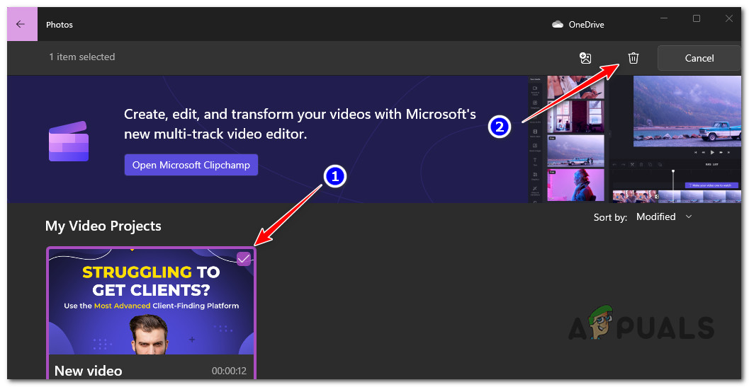Screen dimensions: 749x387
Task: Minimize the Photos window
Action: click(665, 18)
